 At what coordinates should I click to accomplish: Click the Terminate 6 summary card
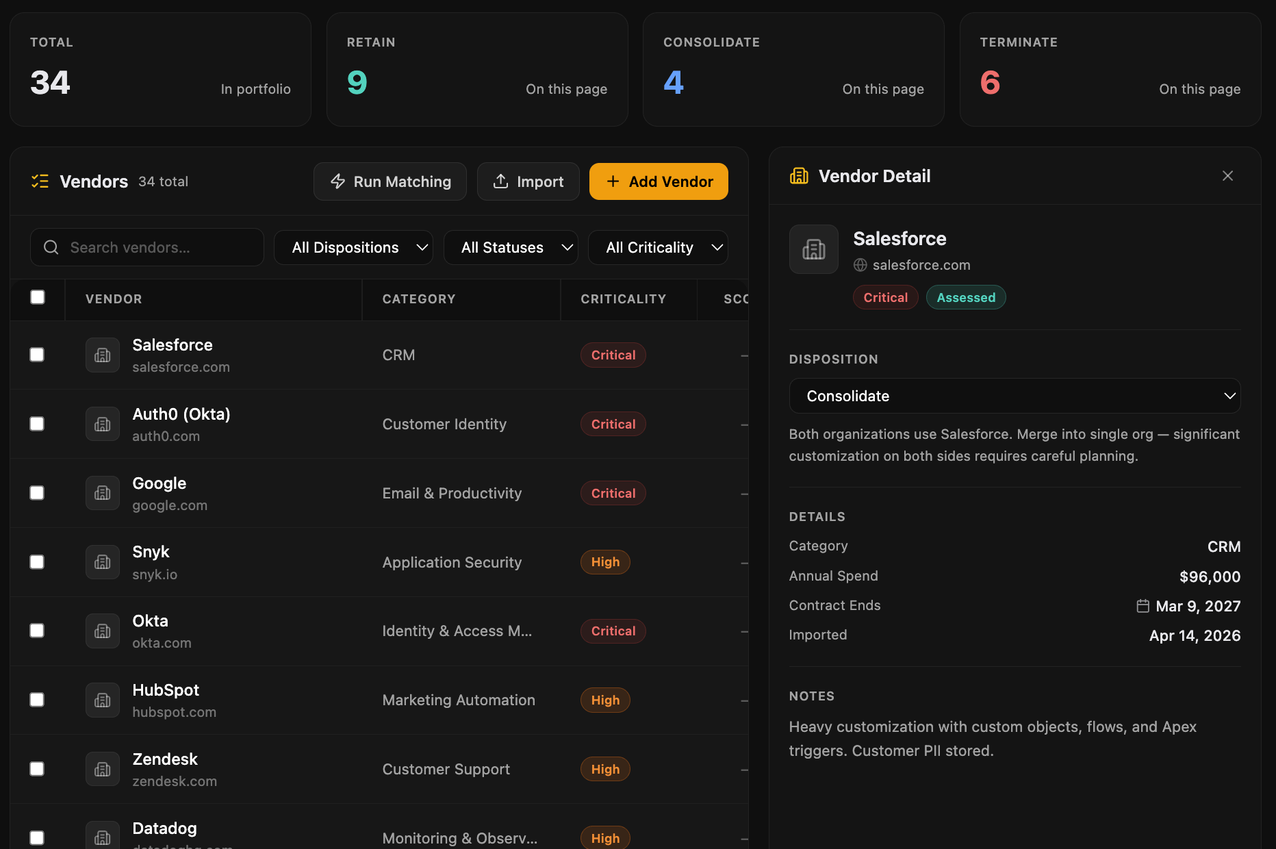(1110, 69)
